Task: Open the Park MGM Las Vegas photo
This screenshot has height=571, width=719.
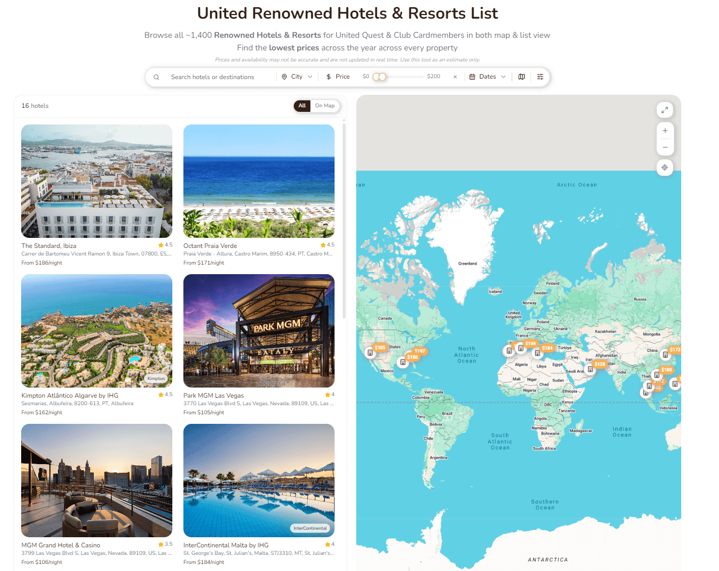Action: click(259, 331)
